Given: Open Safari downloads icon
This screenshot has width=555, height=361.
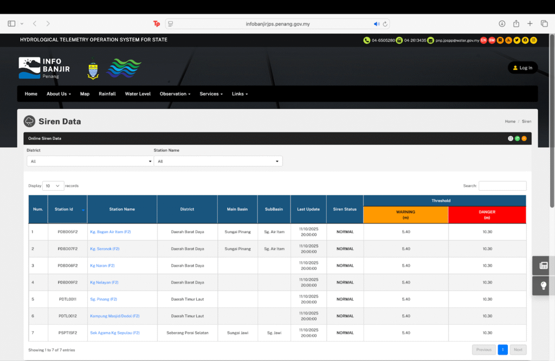Looking at the screenshot, I should point(502,24).
